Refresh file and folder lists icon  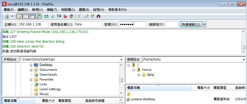(46, 16)
